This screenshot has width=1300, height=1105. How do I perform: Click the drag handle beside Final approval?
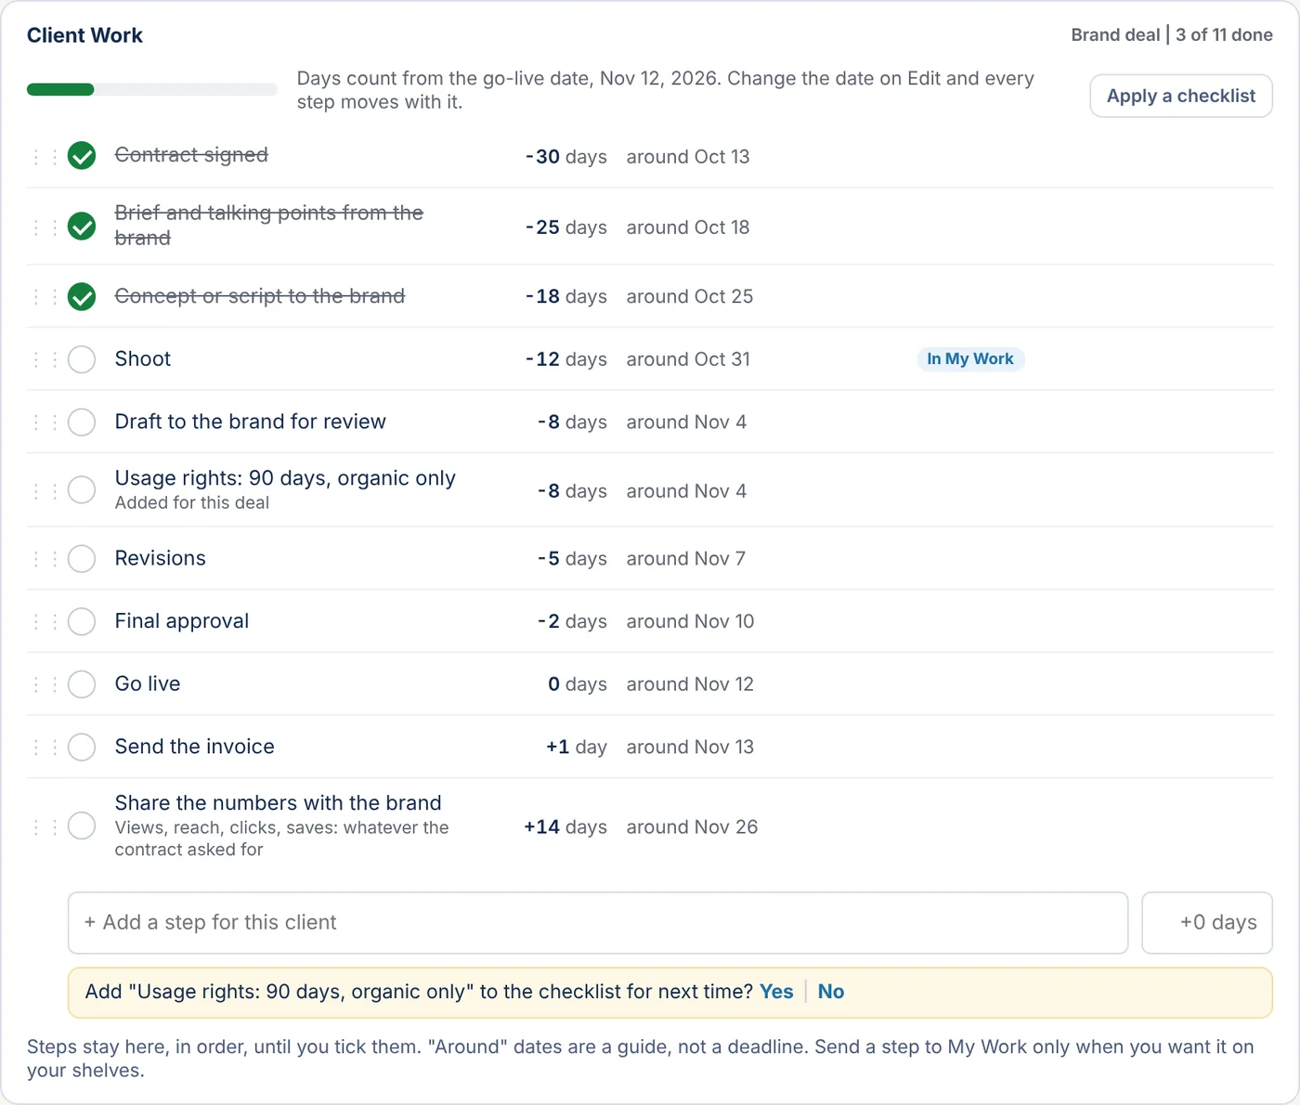point(45,621)
